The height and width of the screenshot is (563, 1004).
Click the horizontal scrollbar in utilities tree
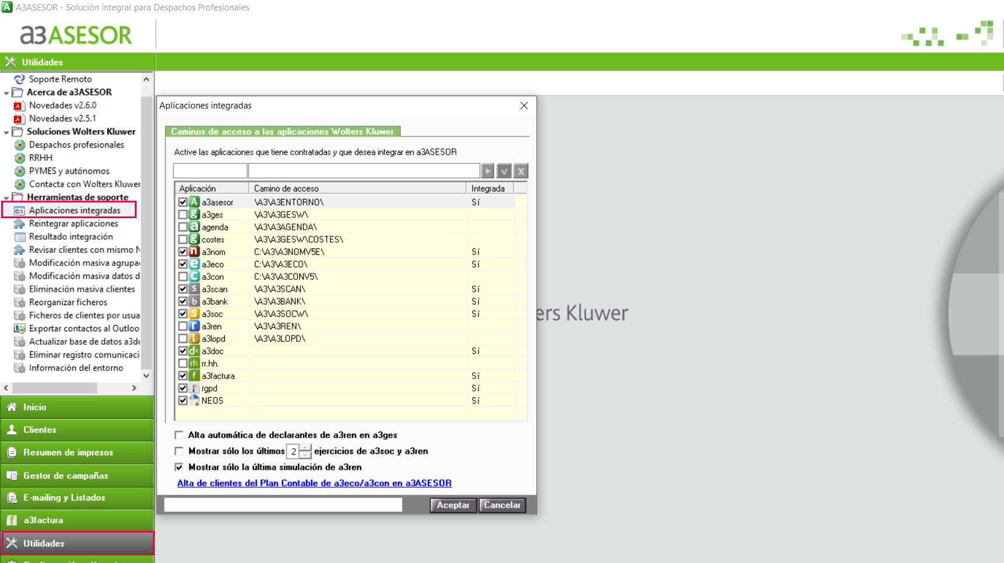point(55,388)
